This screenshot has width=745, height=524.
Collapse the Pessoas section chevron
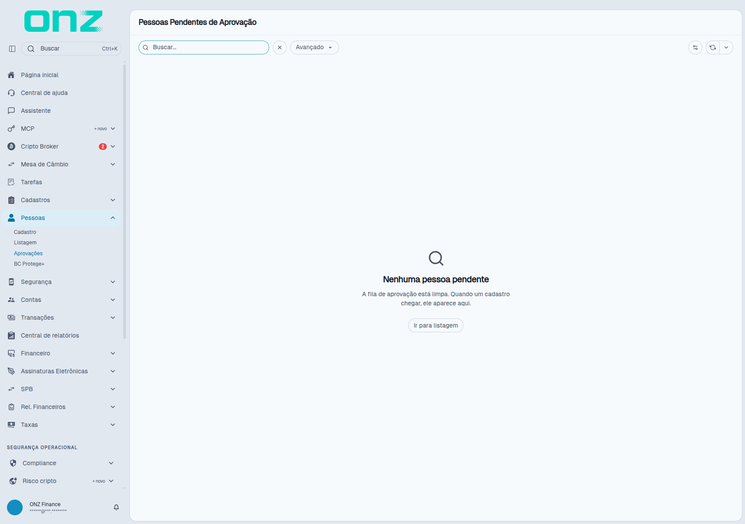point(113,218)
